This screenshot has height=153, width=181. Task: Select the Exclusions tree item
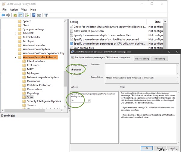(33, 65)
